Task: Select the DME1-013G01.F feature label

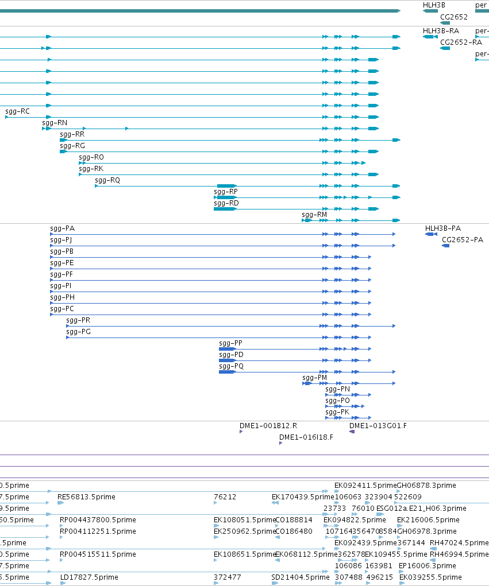Action: point(378,426)
